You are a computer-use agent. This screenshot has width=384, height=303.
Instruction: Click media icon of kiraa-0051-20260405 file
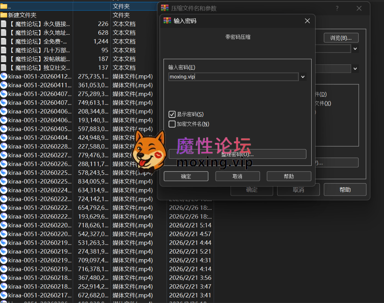pos(4,129)
